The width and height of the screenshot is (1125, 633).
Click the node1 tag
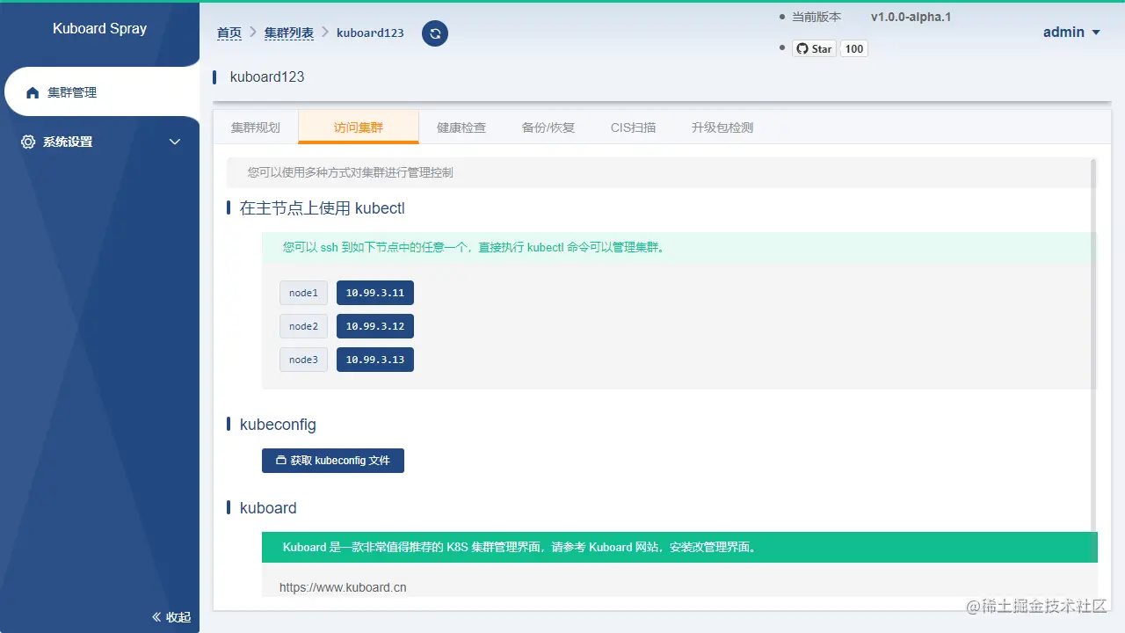[x=303, y=293]
